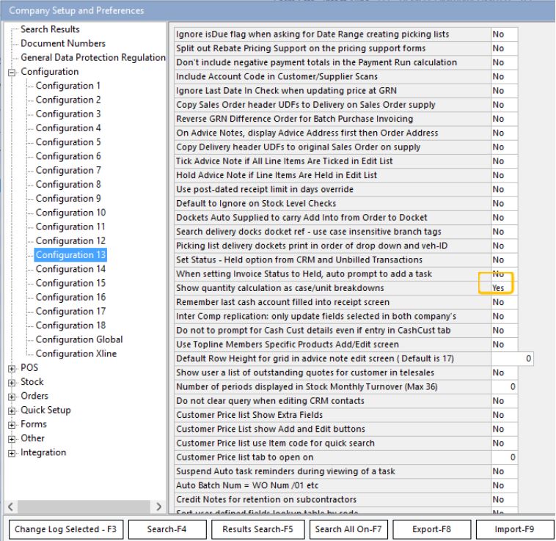Click the Import-F9 button

click(514, 529)
